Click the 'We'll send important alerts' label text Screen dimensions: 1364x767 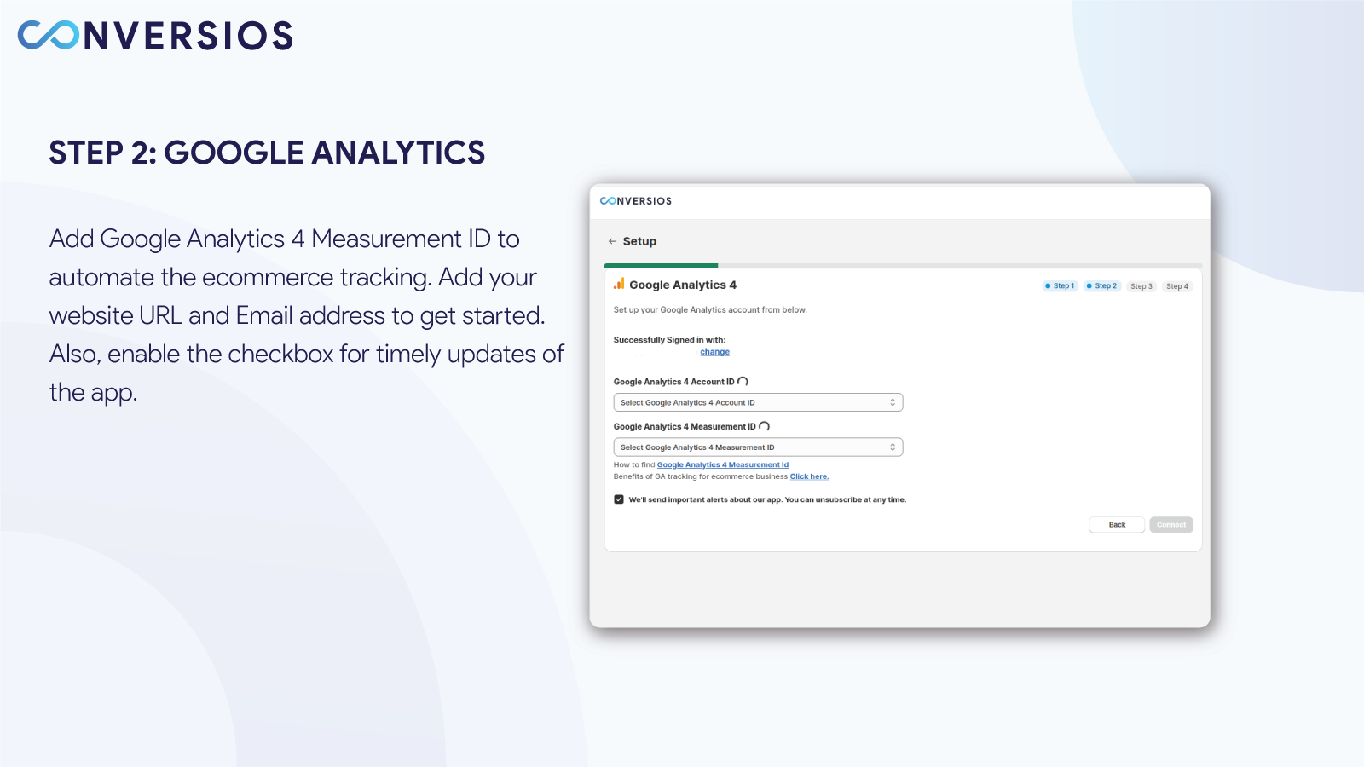(767, 499)
